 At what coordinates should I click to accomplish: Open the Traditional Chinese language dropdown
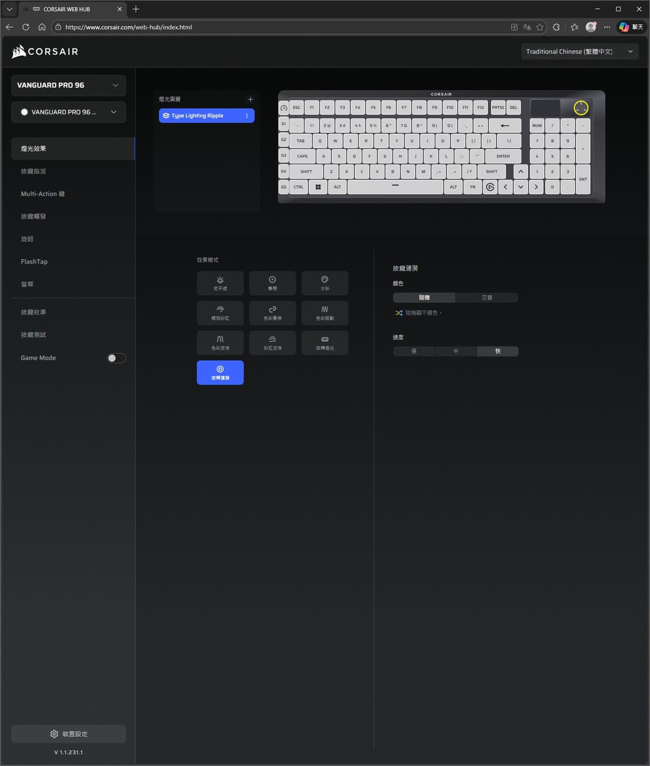click(579, 51)
